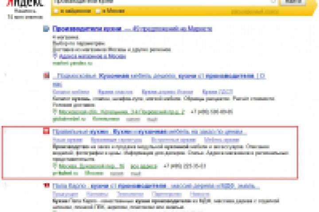Open the 'копия' link under the second result
The image size is (319, 212).
(x=133, y=119)
